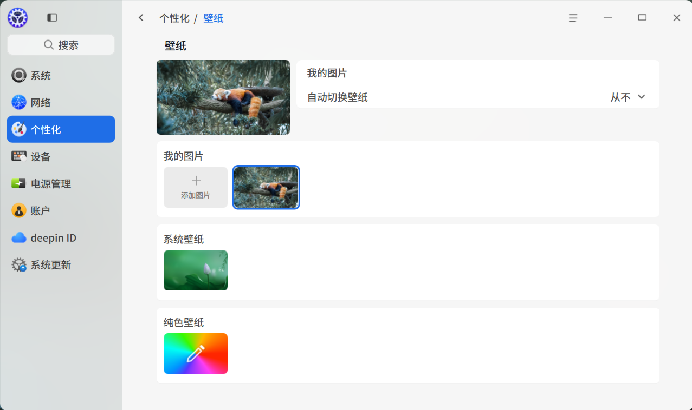Click the 账户 user icon

[x=19, y=210]
